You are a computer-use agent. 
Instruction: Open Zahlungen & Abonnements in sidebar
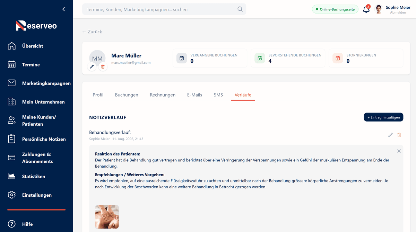pos(37,158)
